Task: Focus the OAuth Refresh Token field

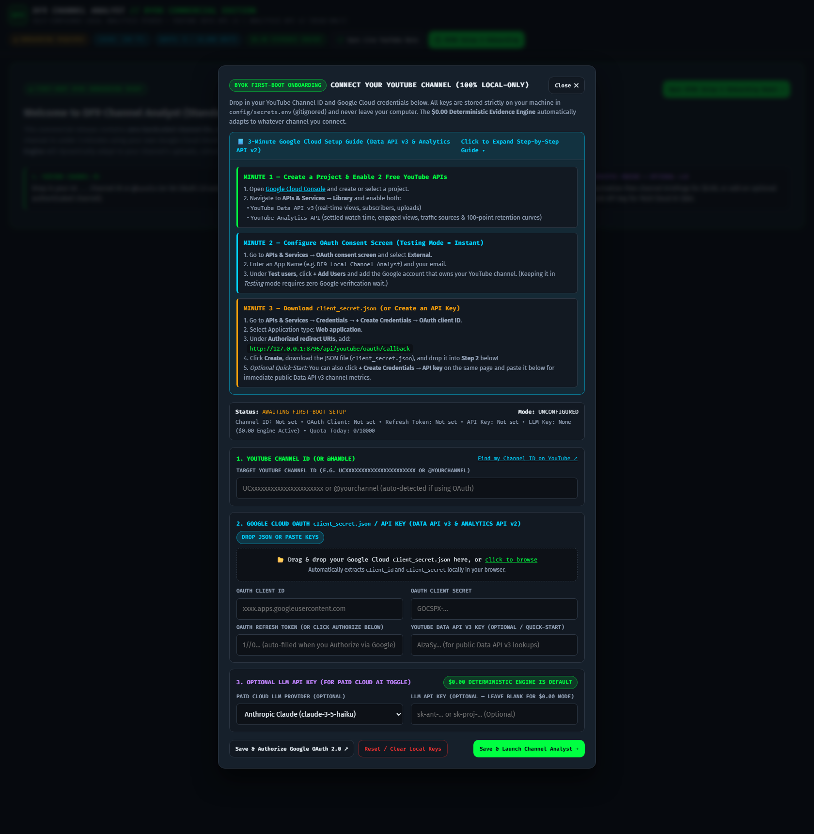Action: [x=319, y=645]
